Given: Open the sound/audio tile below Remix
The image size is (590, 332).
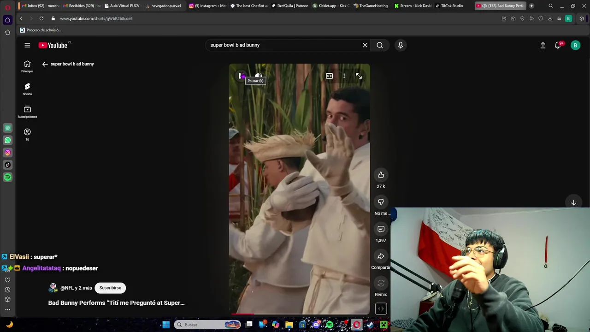Looking at the screenshot, I should coord(381,308).
